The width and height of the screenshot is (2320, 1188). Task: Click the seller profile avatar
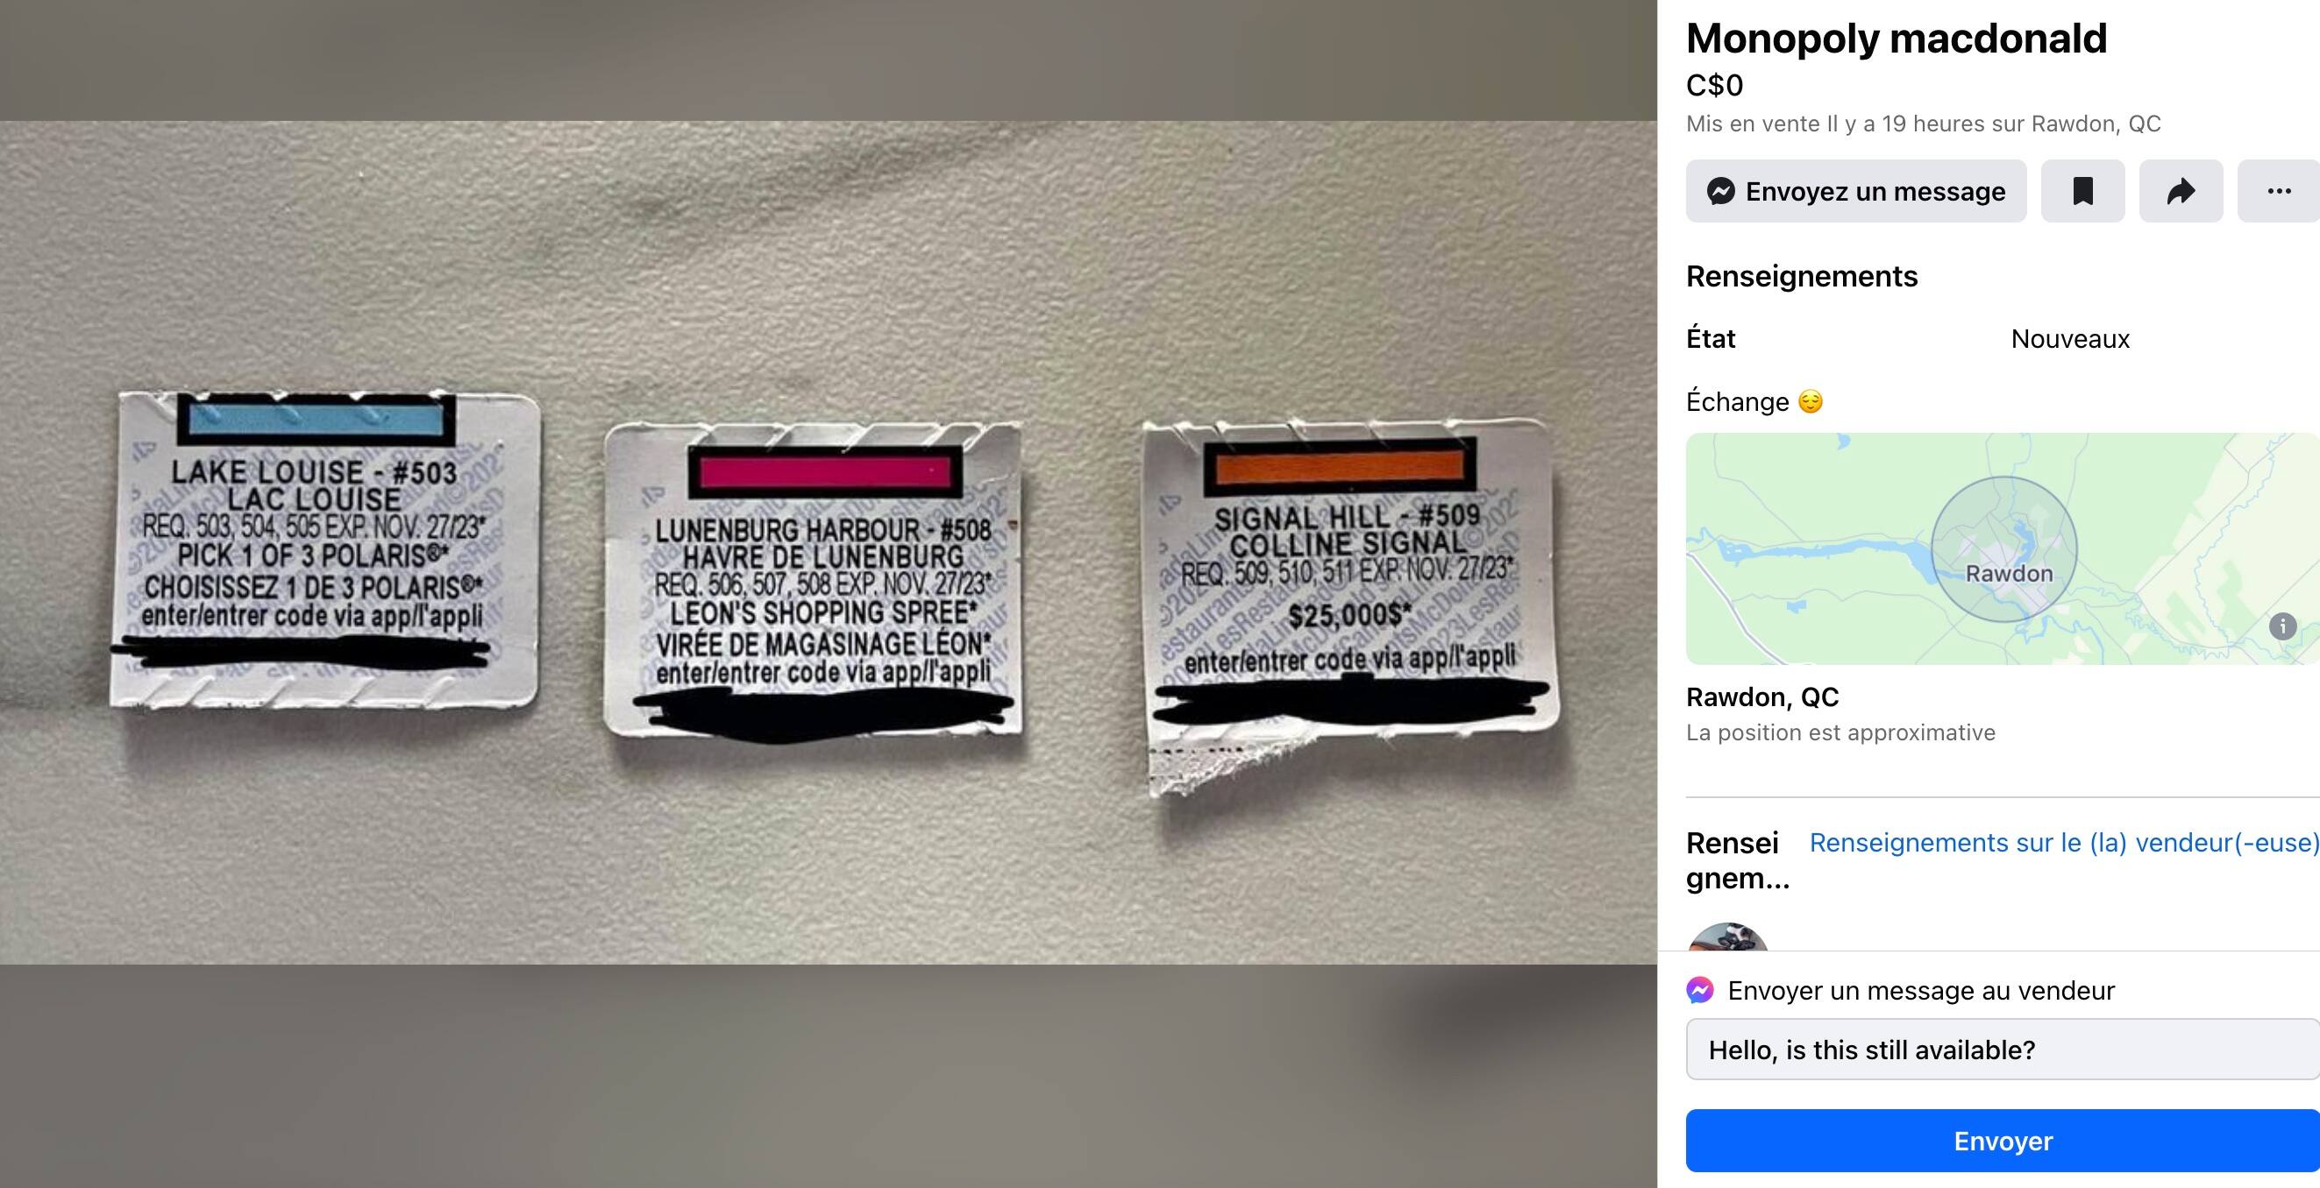(x=1727, y=937)
